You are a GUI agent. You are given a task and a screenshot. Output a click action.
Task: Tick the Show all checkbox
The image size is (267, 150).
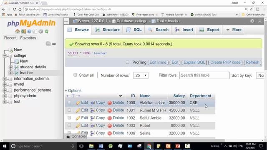[75, 75]
